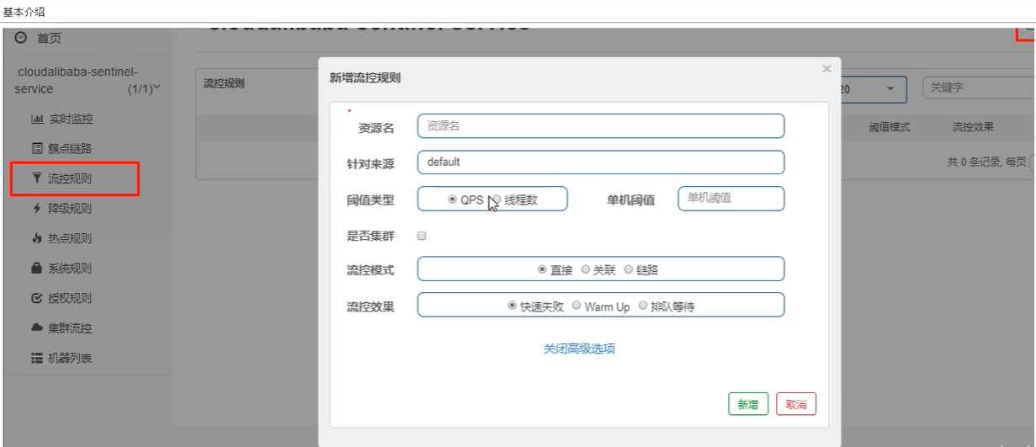This screenshot has height=447, width=1036.
Task: Click the 阈值模式 column header
Action: click(x=890, y=127)
